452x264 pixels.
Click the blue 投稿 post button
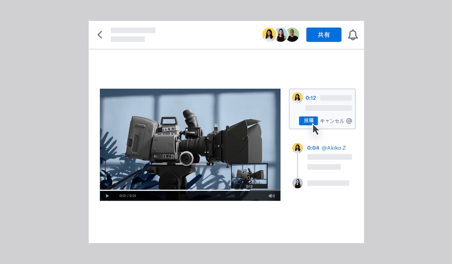click(309, 121)
